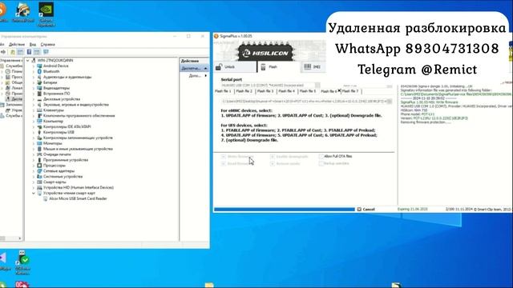Click the phone icon on the Flash tab

tap(263, 67)
